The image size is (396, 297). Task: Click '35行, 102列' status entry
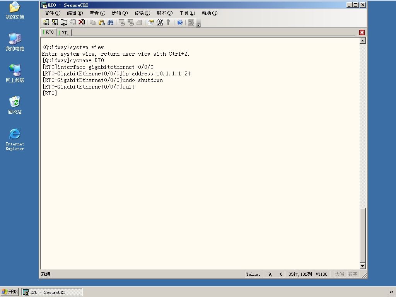tap(300, 274)
